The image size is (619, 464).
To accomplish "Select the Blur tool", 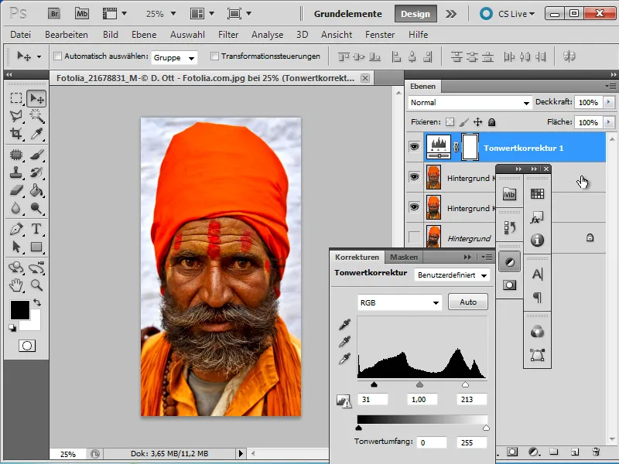I will click(x=16, y=208).
